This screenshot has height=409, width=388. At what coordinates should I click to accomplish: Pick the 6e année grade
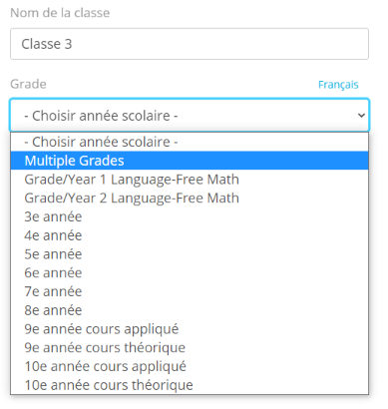pyautogui.click(x=190, y=272)
